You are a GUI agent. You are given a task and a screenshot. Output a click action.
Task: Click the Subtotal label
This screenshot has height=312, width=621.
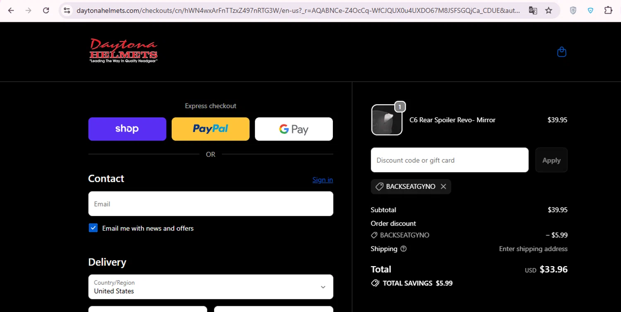click(x=383, y=210)
